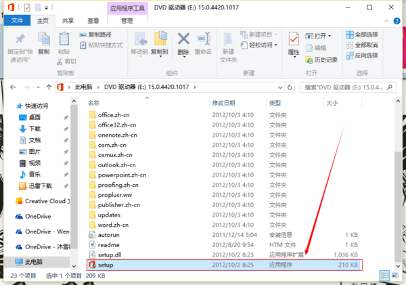This screenshot has height=285, width=406.
Task: Switch to details view icon in status bar
Action: tap(384, 276)
